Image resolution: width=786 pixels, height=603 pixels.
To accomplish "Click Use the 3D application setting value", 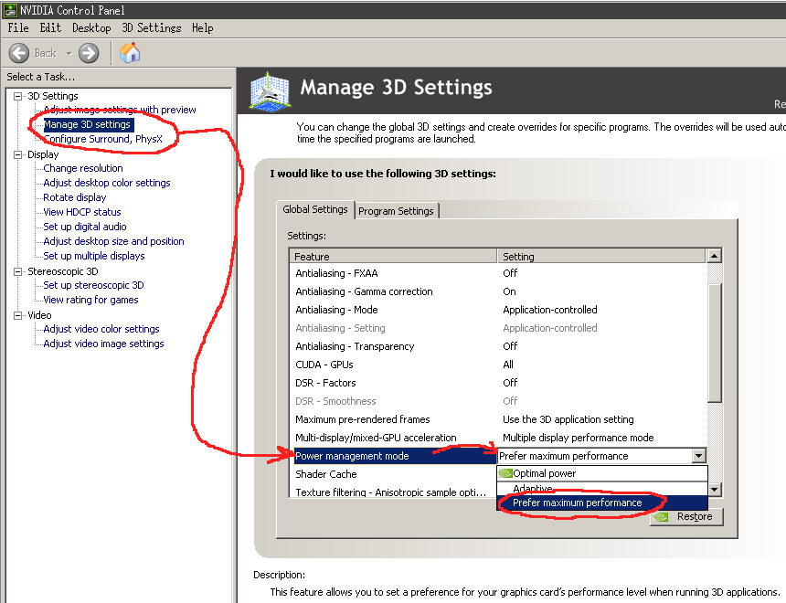I will [x=568, y=419].
